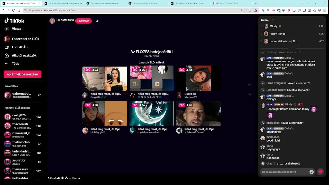The width and height of the screenshot is (329, 185).
Task: Open the TikTok logo home link
Action: point(14,21)
